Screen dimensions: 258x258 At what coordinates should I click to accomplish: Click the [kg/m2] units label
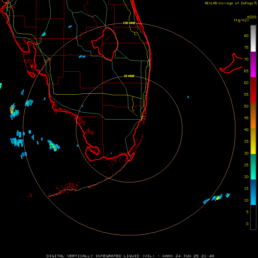(x=241, y=20)
